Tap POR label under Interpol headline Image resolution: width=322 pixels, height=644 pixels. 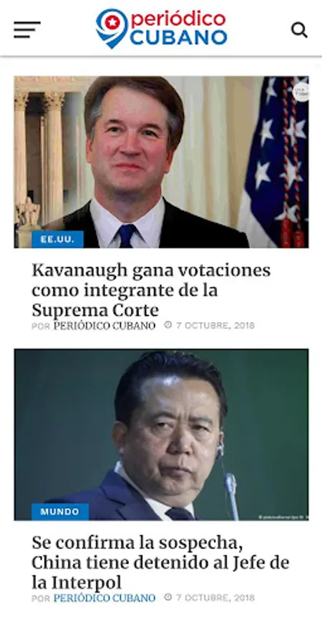[x=41, y=599]
